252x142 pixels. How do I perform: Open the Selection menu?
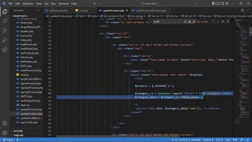(x=28, y=4)
